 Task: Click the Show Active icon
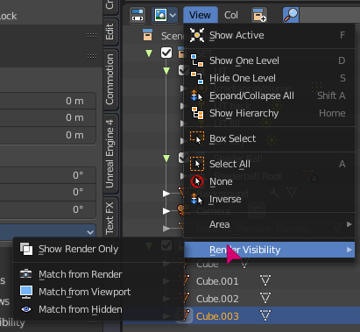point(197,35)
